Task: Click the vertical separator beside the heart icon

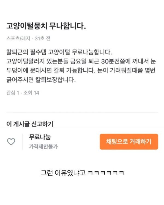Action: tap(22, 142)
